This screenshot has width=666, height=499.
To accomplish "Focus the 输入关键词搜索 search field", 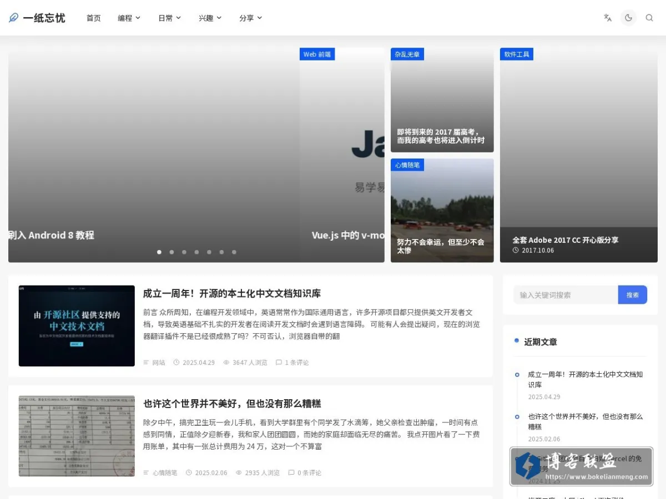I will [566, 295].
